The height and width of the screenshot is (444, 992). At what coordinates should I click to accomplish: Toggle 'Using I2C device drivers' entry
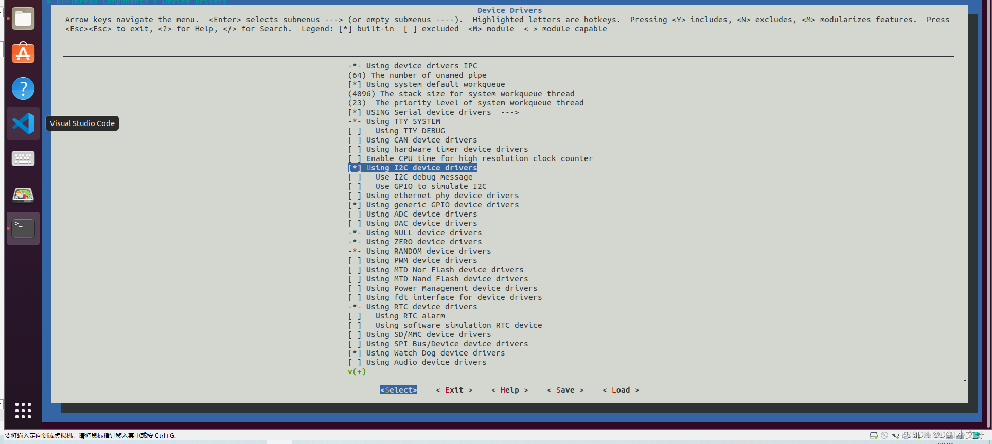(413, 168)
